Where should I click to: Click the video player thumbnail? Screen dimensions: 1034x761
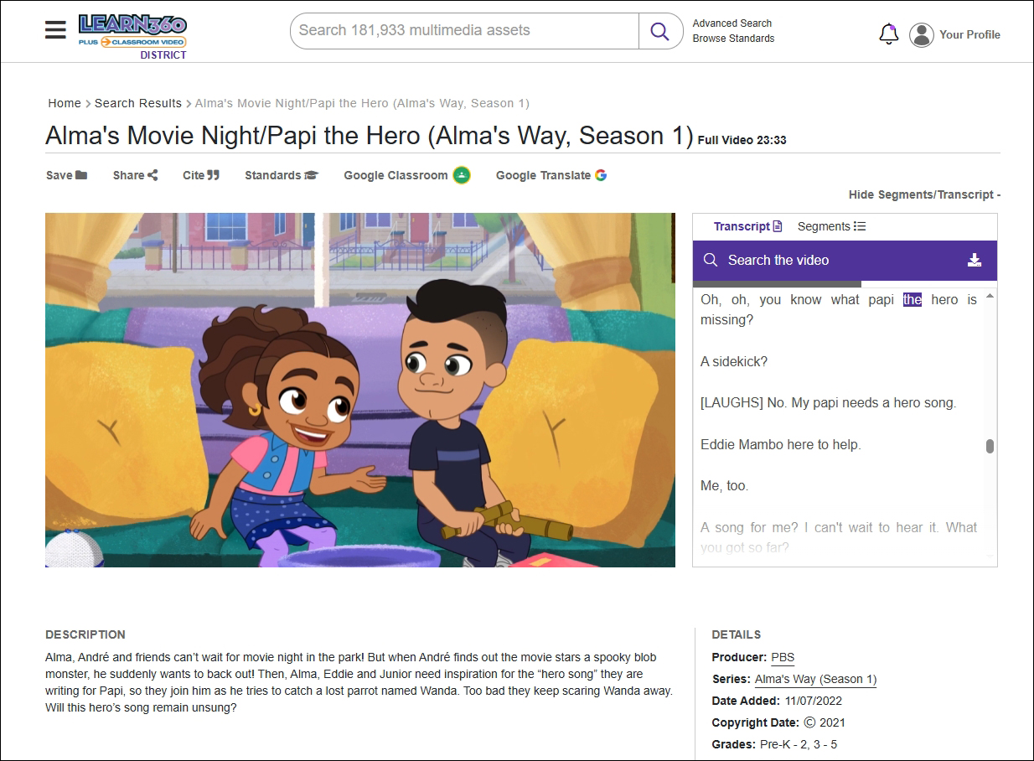360,390
